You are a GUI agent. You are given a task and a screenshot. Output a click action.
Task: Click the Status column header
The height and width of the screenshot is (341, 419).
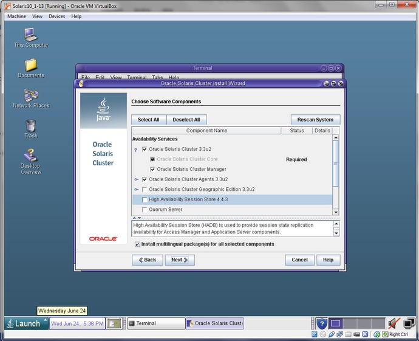[297, 131]
